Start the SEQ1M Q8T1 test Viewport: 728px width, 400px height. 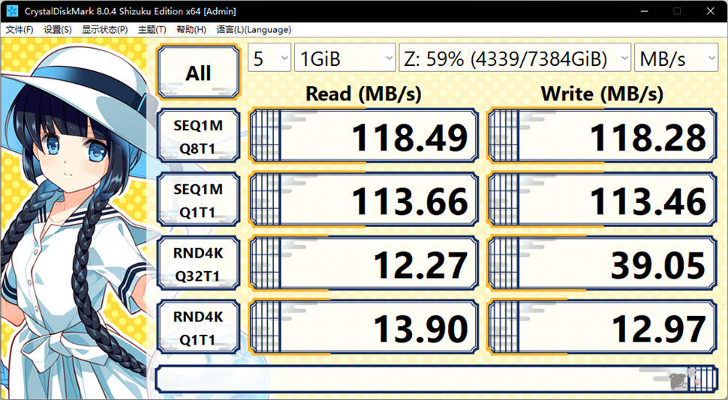(199, 136)
